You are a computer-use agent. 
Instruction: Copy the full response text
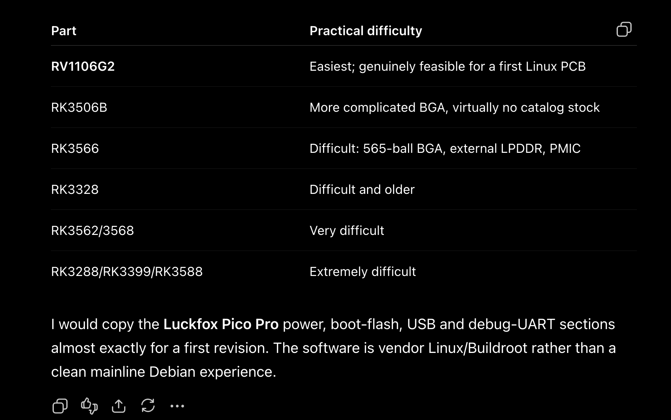[60, 406]
